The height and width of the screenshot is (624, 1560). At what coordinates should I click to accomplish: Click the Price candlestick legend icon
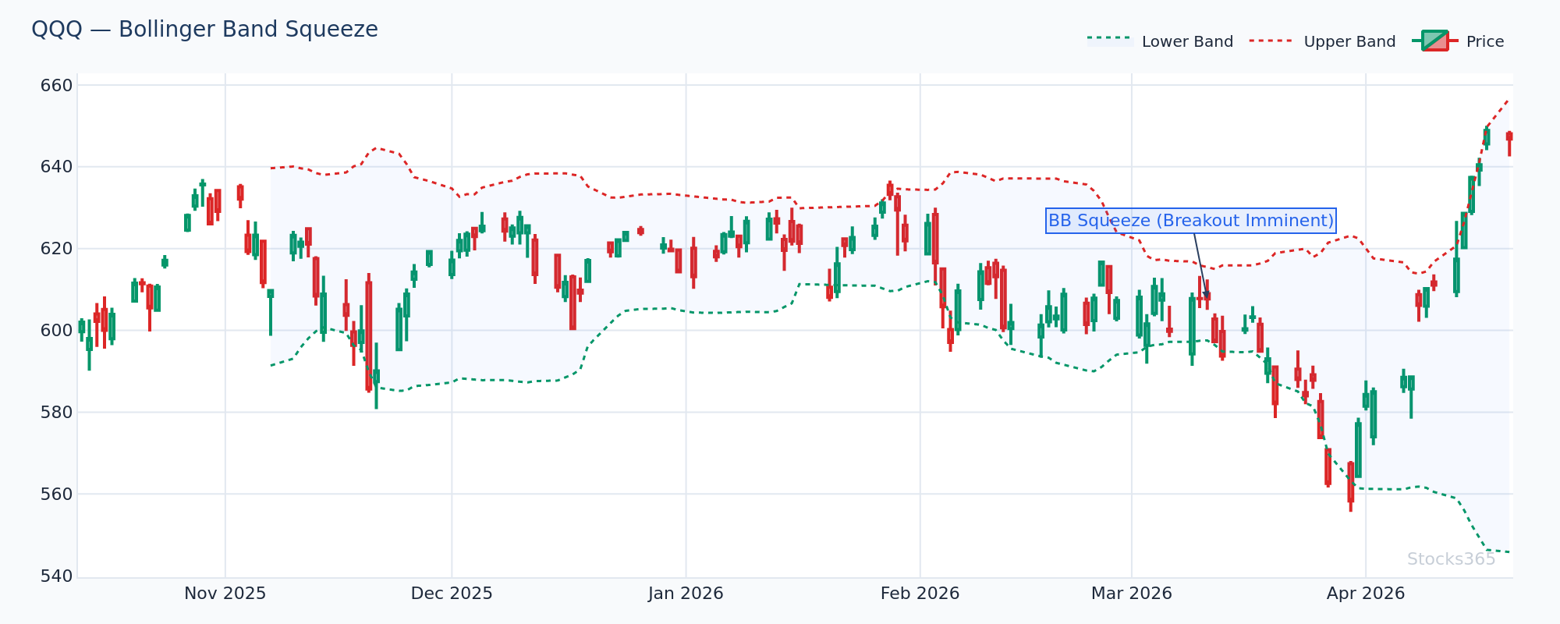(x=1434, y=41)
